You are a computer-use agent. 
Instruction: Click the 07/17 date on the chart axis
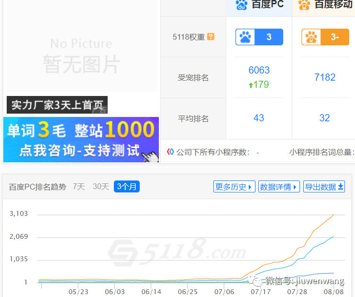point(261,292)
